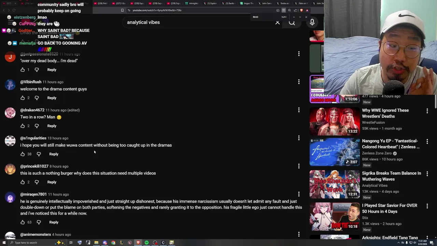Open options menu for @princekili1027's comment
Image resolution: width=437 pixels, height=246 pixels.
click(x=299, y=166)
